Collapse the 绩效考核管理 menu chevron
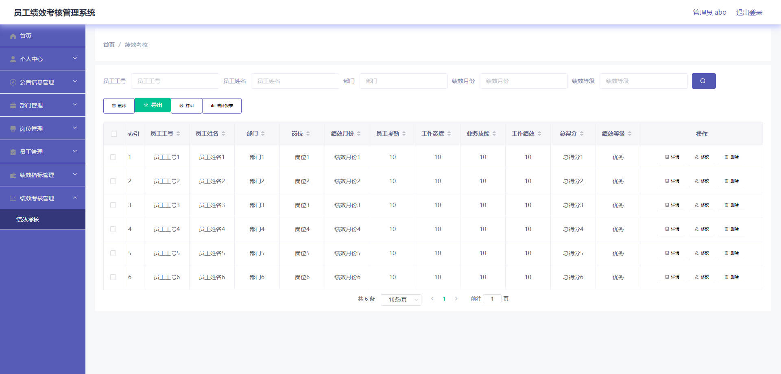The width and height of the screenshot is (781, 374). click(x=75, y=197)
